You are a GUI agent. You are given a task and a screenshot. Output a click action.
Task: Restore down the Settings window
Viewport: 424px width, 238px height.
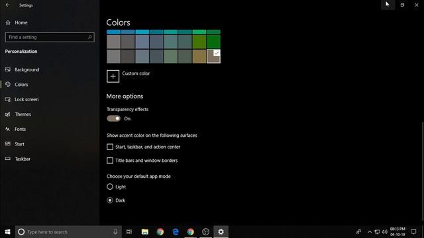(x=402, y=5)
